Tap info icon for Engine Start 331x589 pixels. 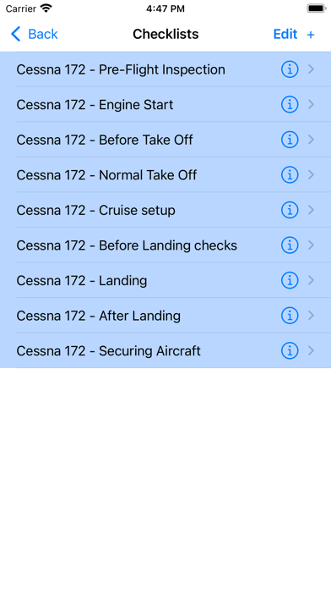click(290, 104)
